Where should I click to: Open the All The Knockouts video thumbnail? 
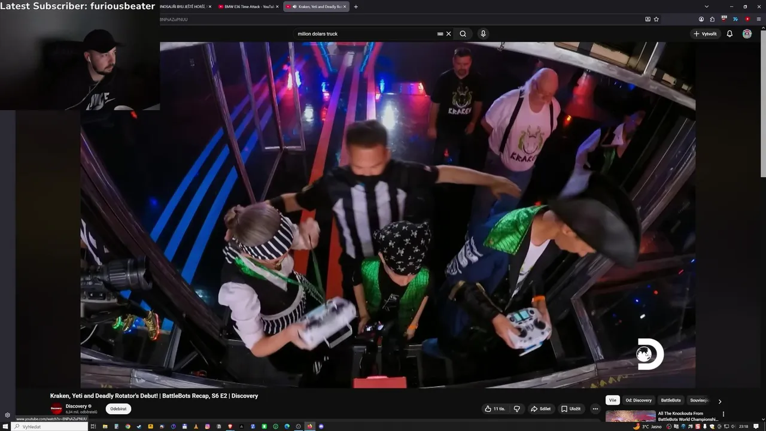click(x=631, y=416)
